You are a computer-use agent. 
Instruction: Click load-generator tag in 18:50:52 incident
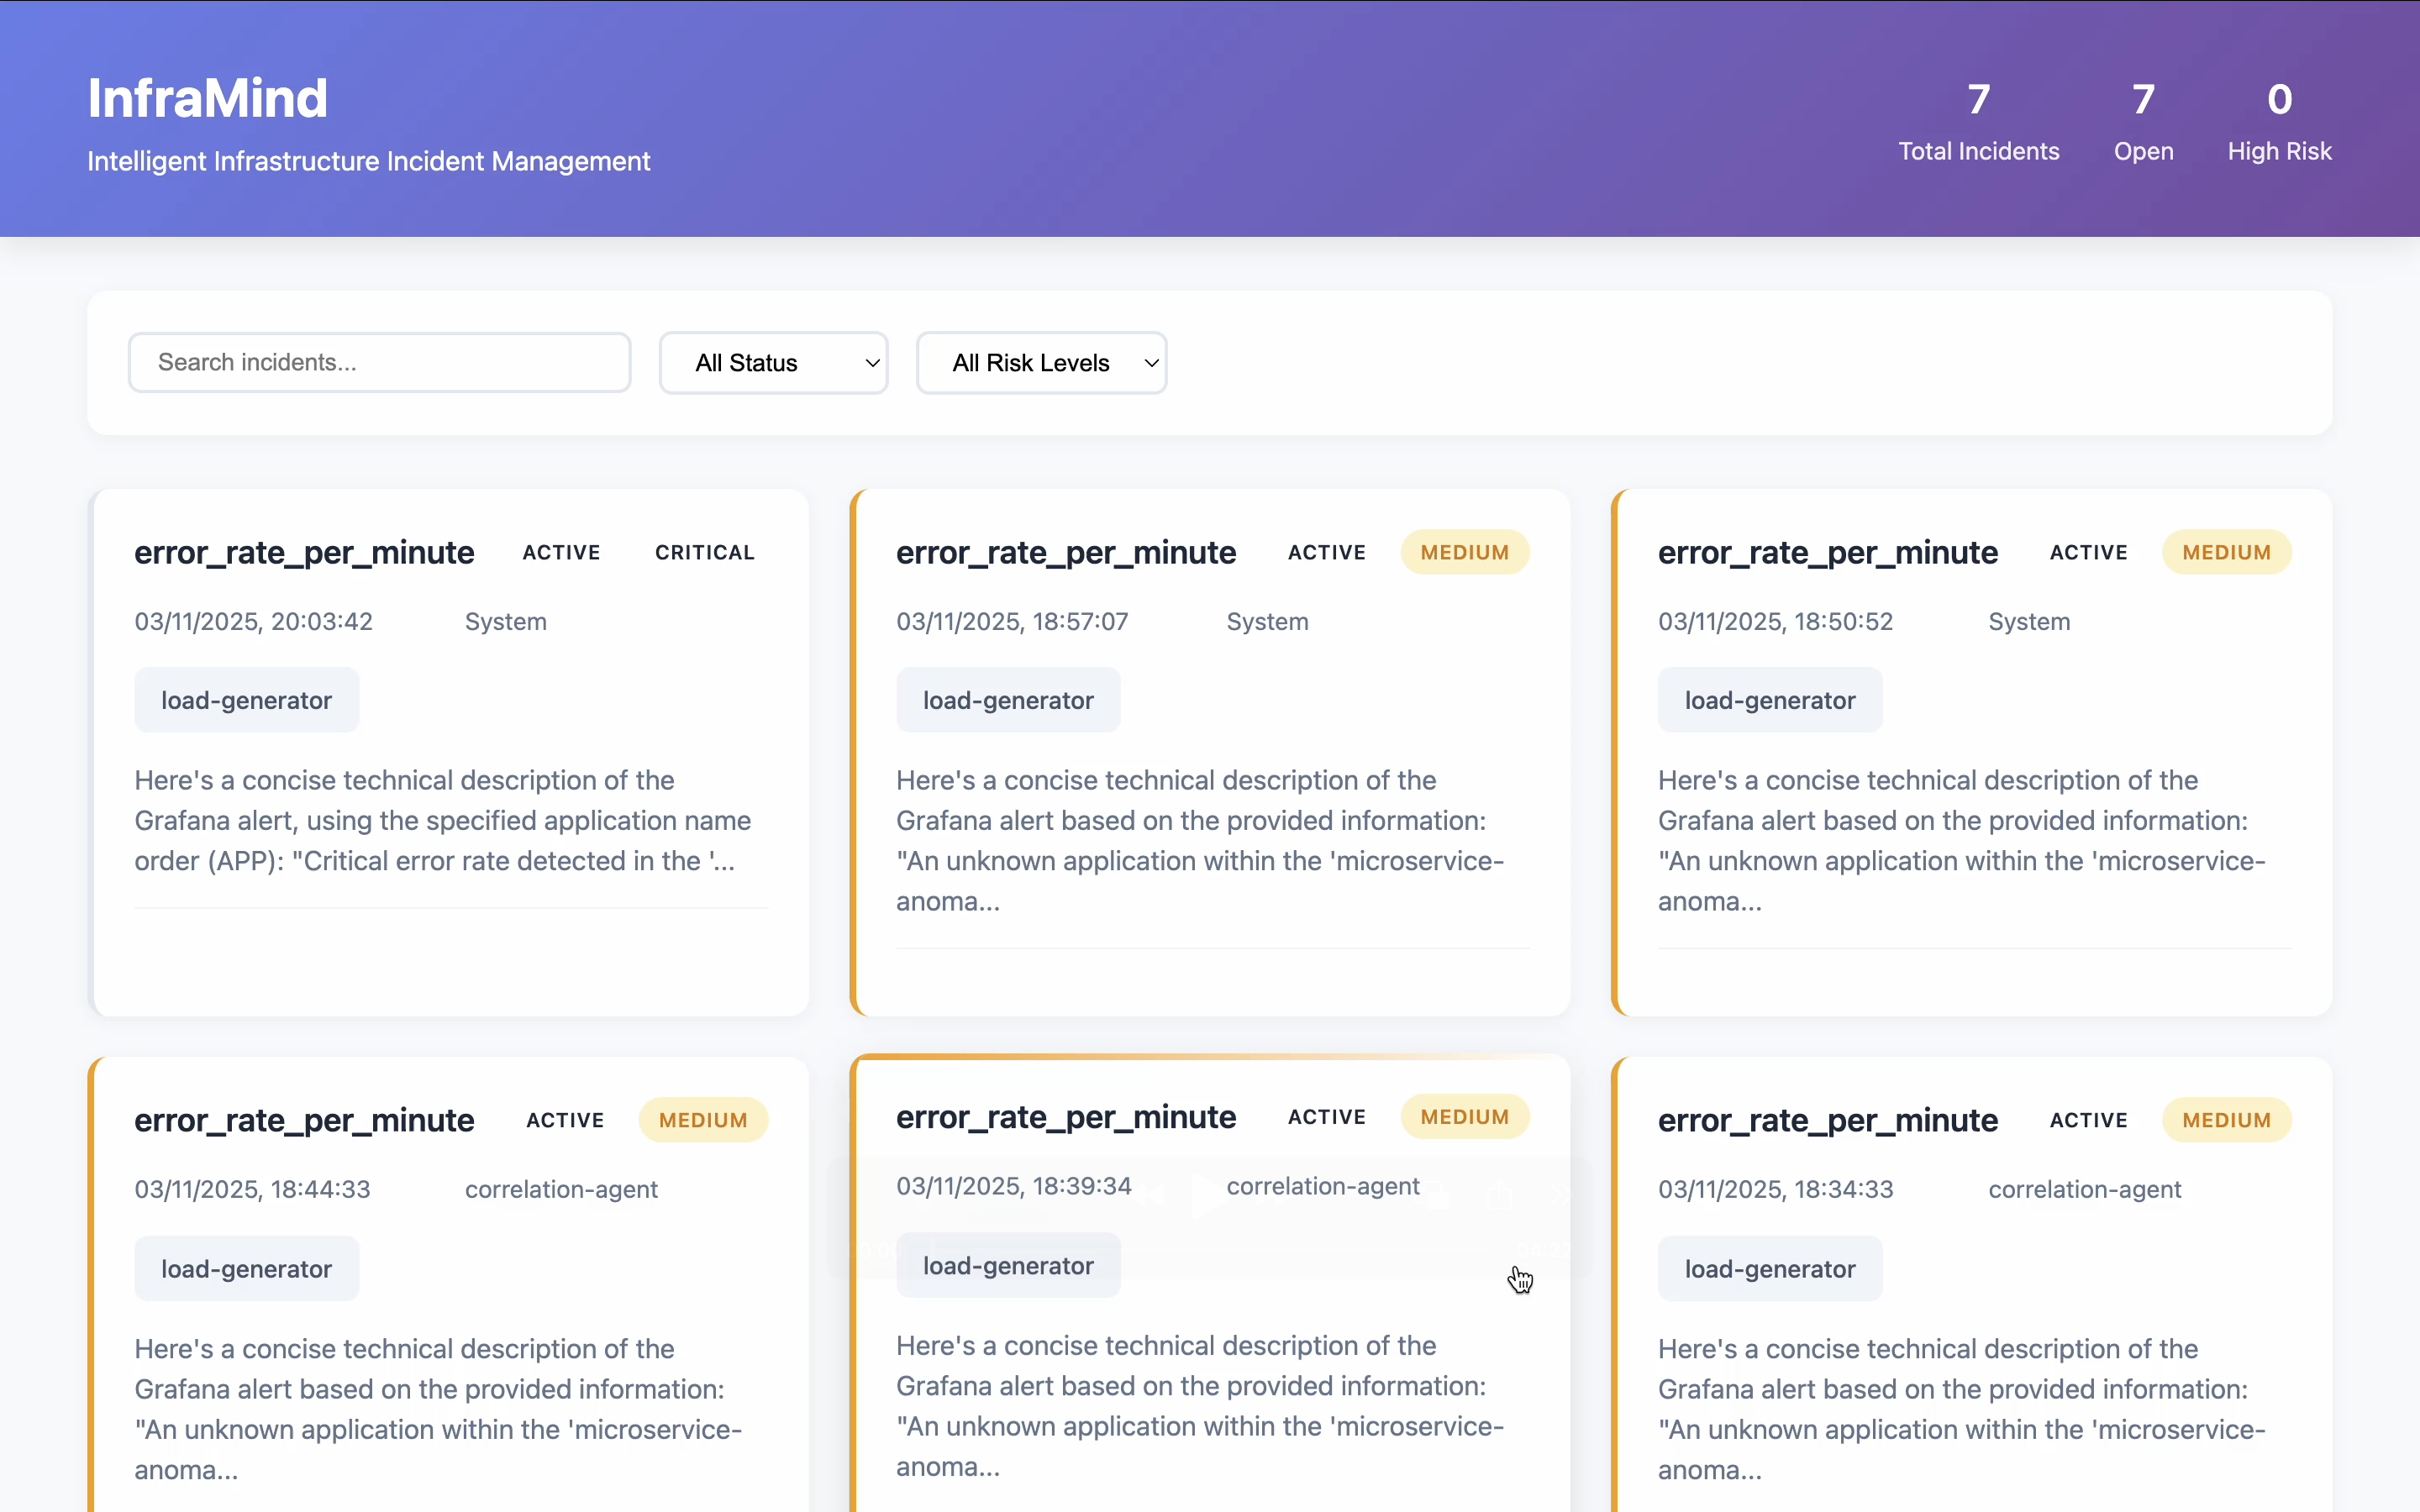pyautogui.click(x=1769, y=701)
